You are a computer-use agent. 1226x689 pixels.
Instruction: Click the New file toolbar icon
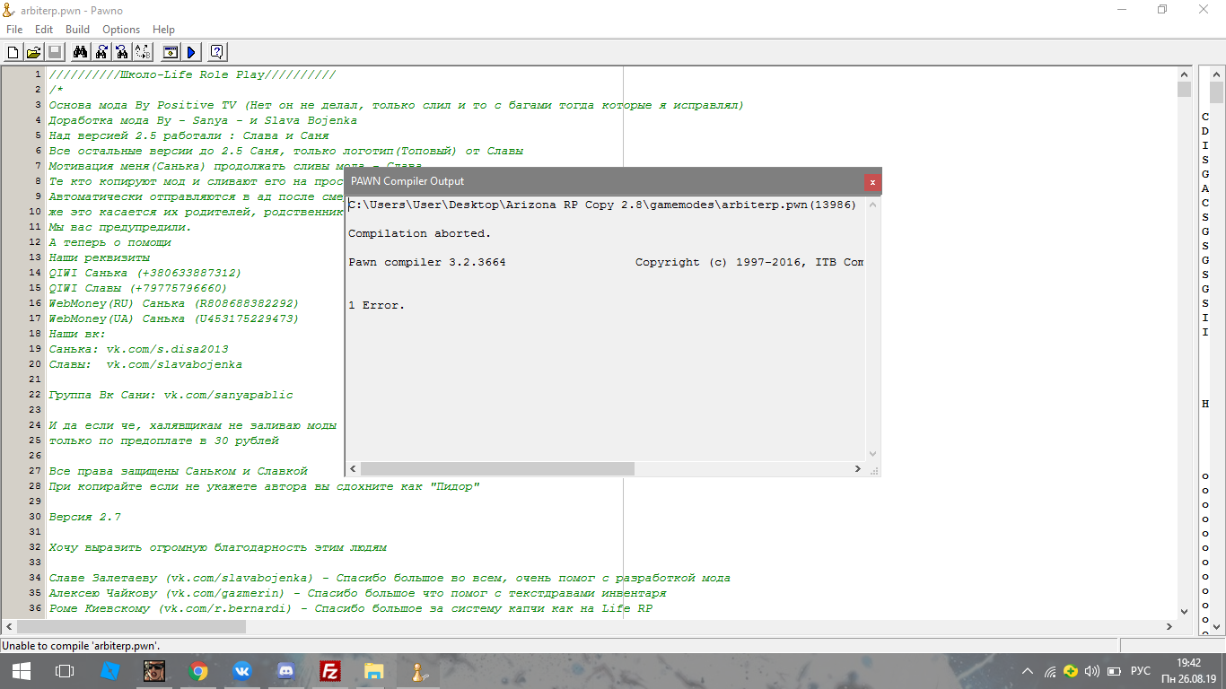(x=13, y=52)
